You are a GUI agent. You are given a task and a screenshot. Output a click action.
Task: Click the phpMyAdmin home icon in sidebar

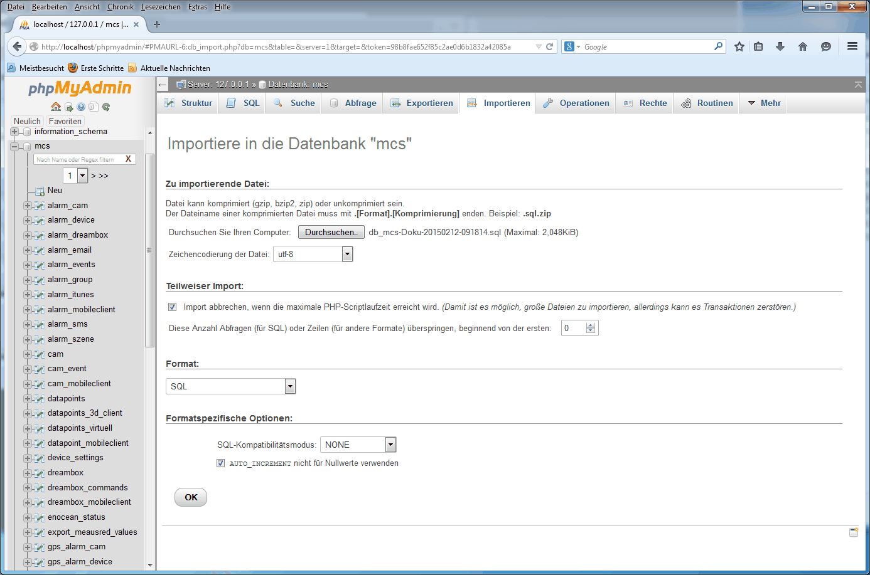(x=56, y=107)
